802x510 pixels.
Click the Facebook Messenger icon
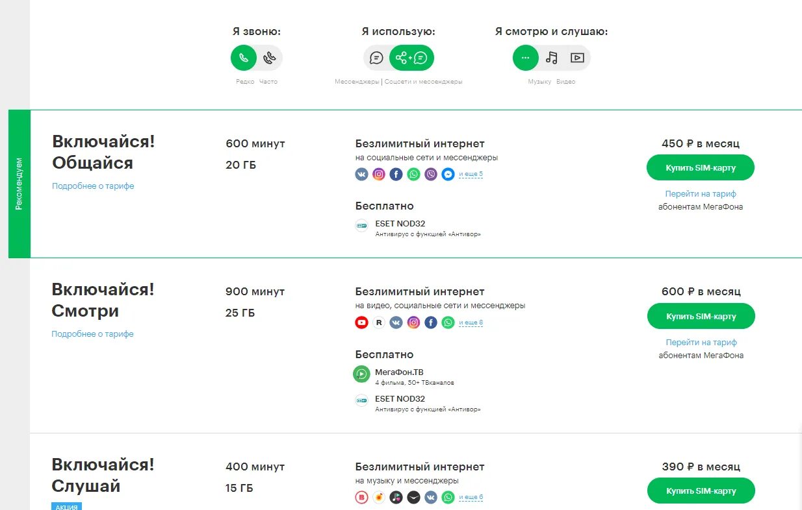click(448, 175)
